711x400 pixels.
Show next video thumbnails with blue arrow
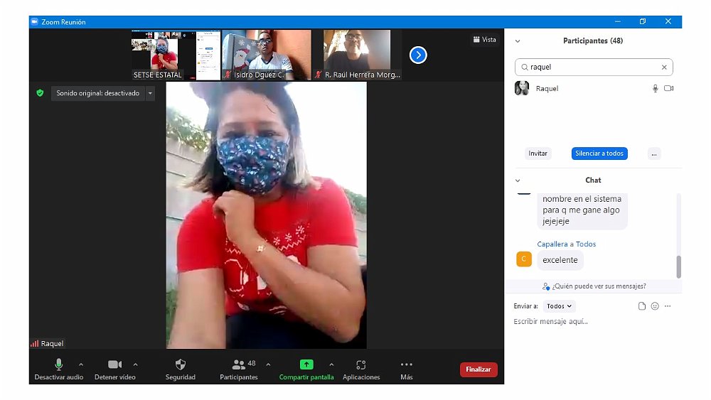(418, 55)
